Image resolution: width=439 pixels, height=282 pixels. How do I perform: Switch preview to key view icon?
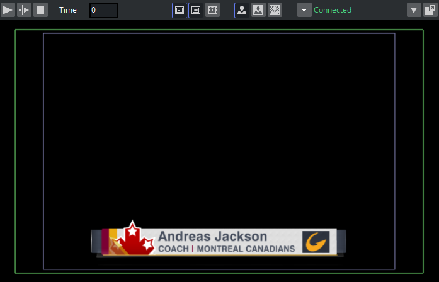coord(258,10)
